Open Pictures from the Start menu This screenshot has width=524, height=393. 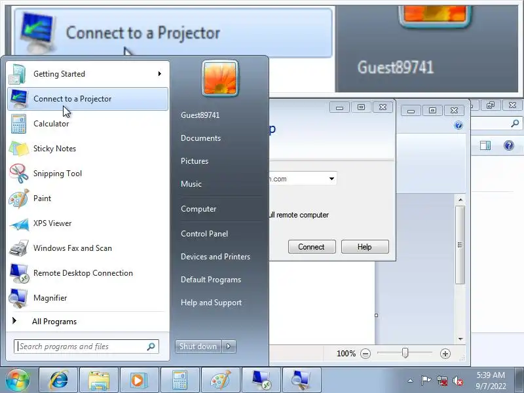195,161
